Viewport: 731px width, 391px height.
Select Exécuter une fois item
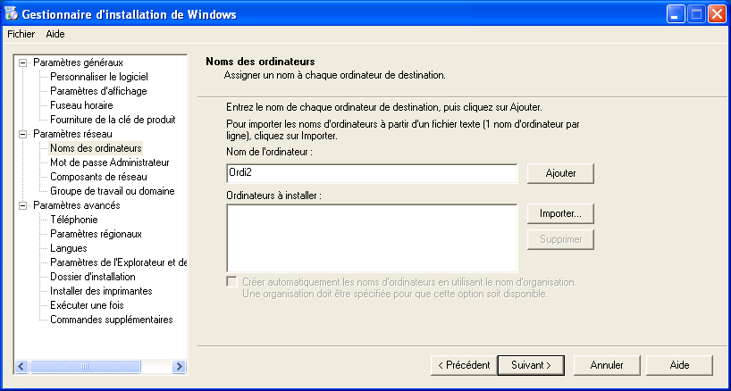tap(87, 306)
